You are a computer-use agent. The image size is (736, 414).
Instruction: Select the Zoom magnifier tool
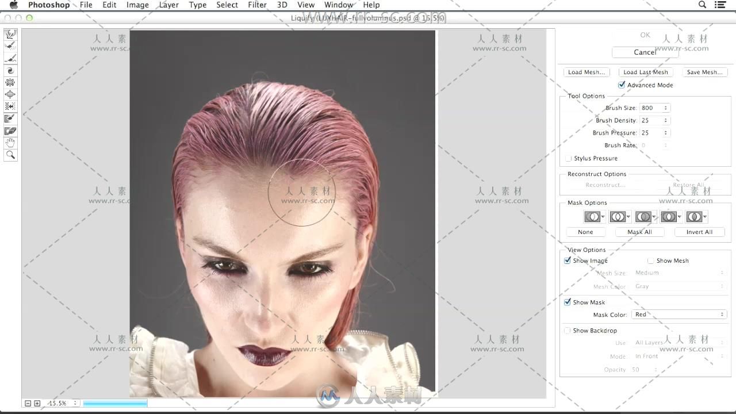(10, 155)
